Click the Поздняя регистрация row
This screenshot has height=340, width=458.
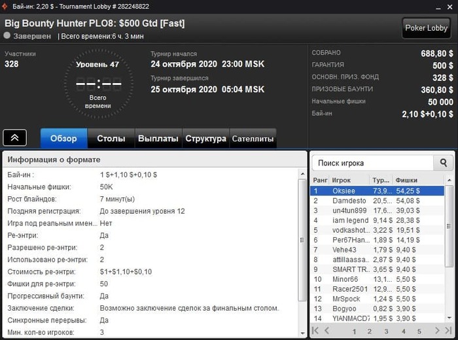click(x=150, y=211)
